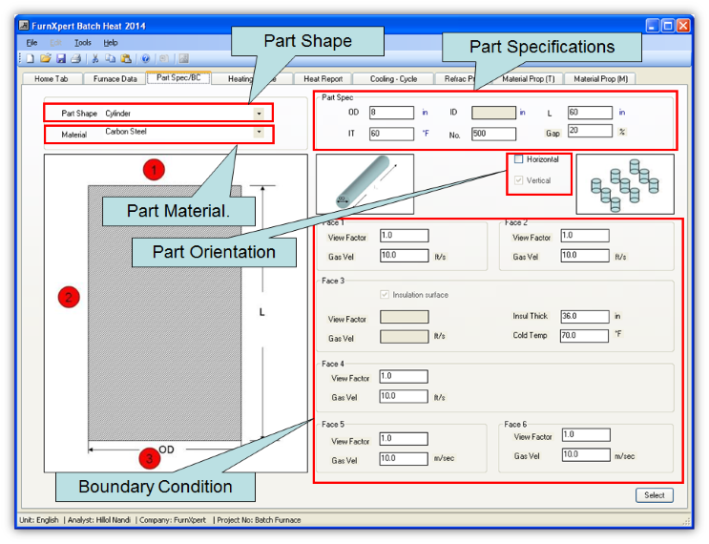
Task: Click the Gap percent input field
Action: [x=590, y=130]
